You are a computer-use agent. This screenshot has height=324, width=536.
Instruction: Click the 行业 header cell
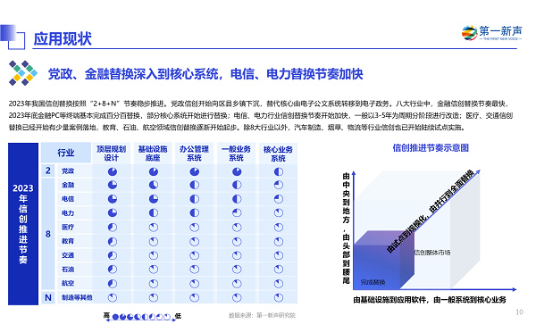66,153
